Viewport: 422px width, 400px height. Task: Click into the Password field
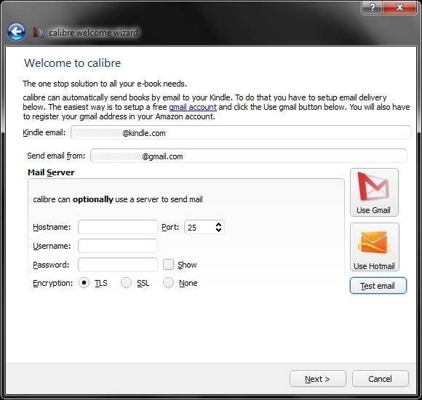(118, 265)
